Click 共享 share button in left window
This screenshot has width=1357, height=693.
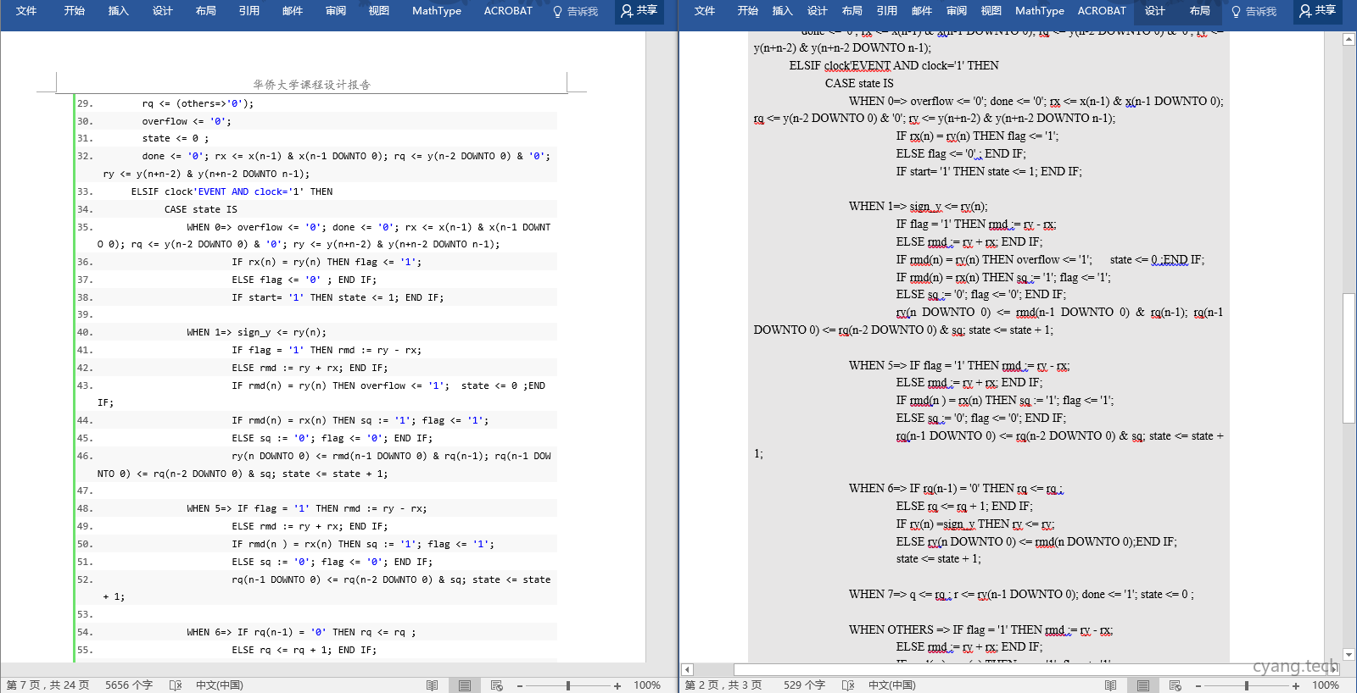point(639,11)
